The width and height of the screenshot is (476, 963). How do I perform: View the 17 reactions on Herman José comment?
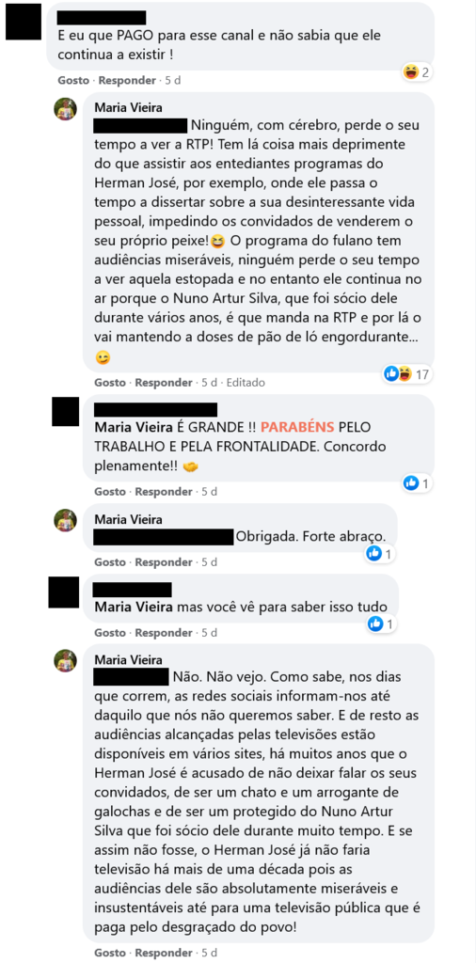tap(407, 373)
